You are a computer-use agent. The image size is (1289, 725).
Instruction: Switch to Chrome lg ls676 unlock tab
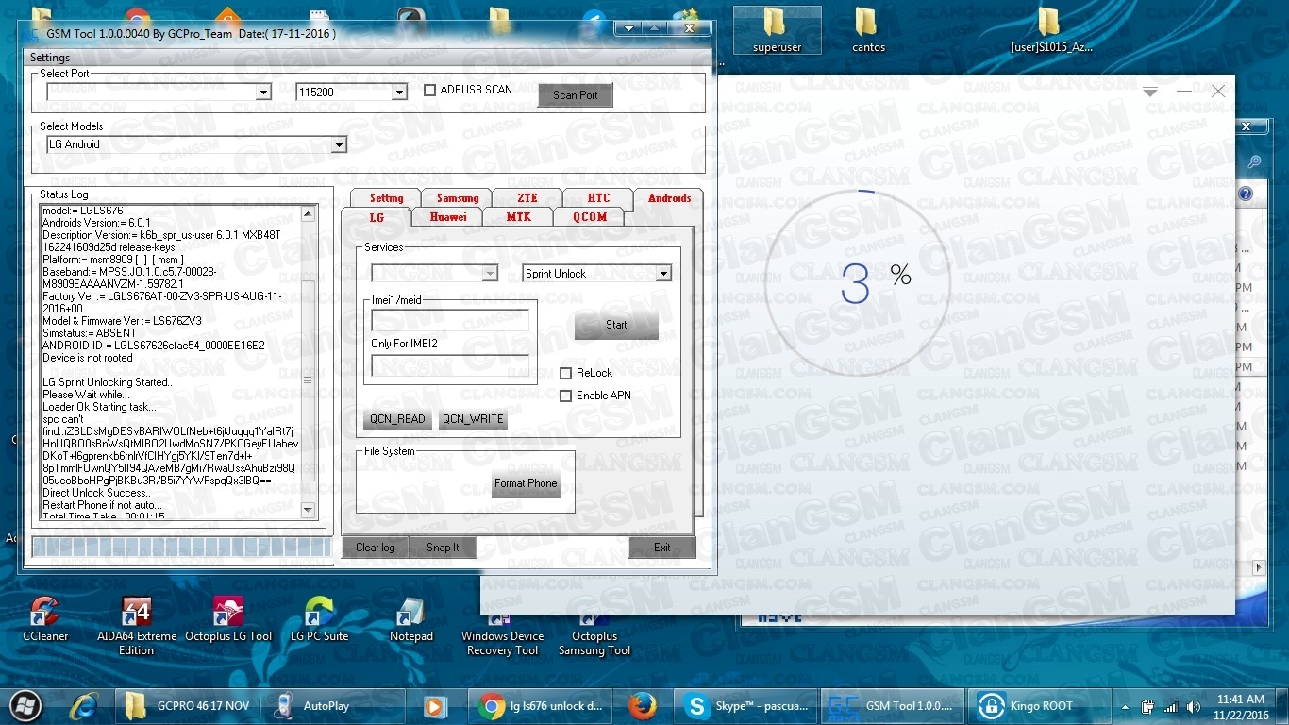pos(541,706)
